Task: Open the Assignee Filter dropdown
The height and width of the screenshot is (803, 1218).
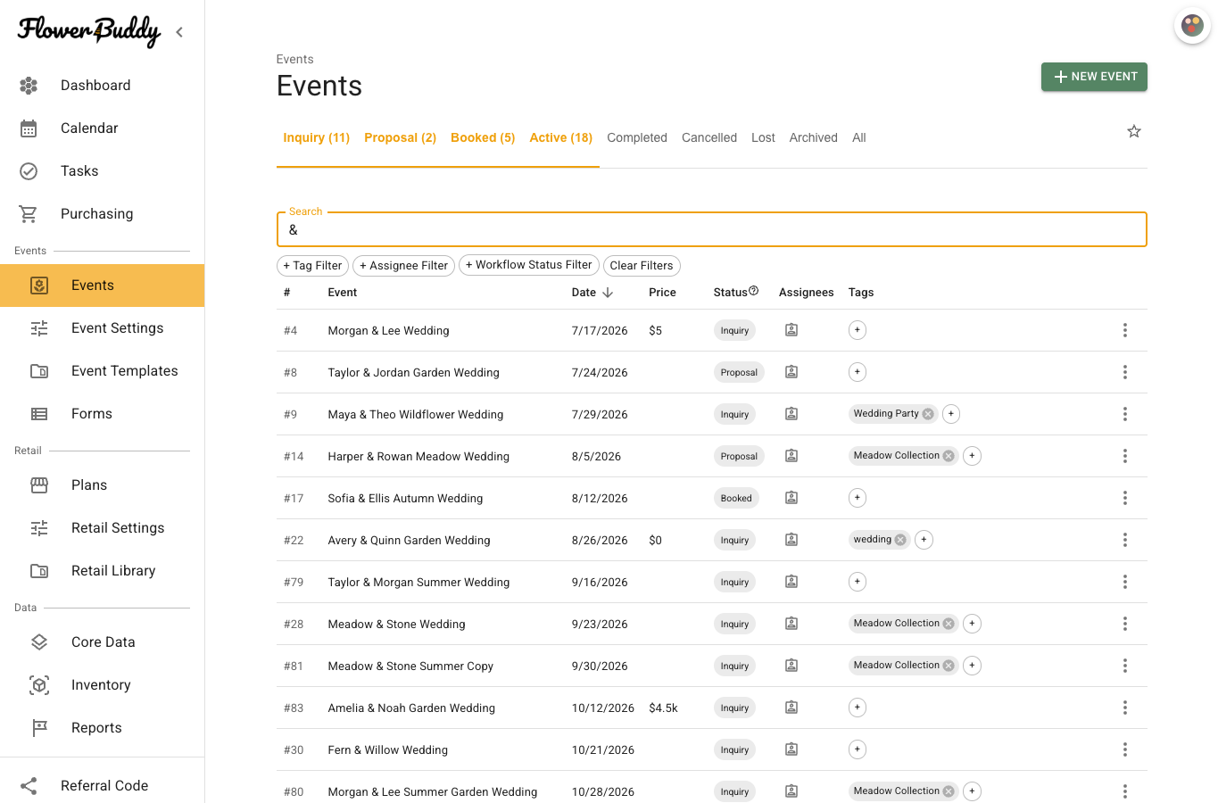Action: point(404,266)
